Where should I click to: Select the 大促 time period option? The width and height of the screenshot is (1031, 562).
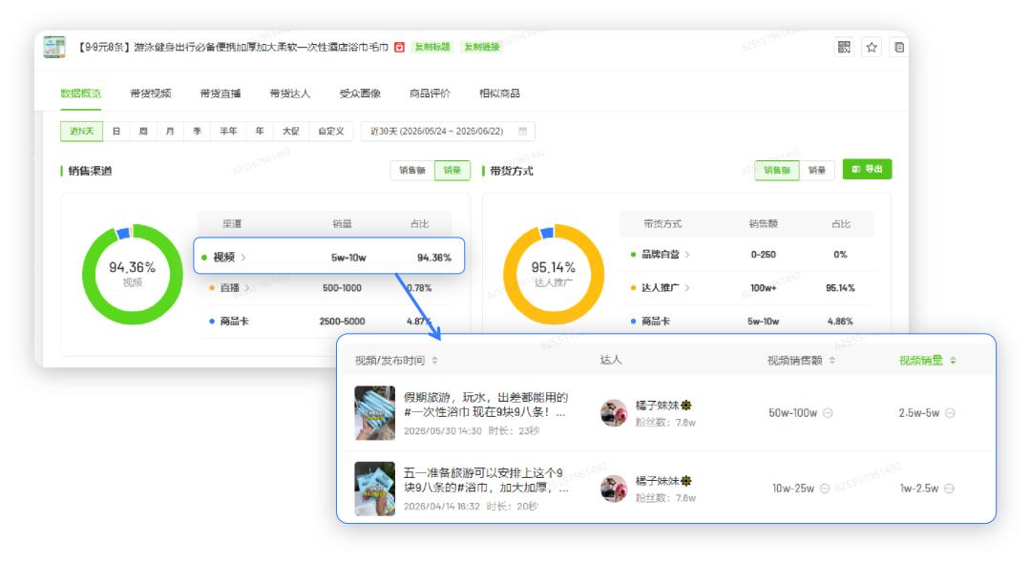290,131
